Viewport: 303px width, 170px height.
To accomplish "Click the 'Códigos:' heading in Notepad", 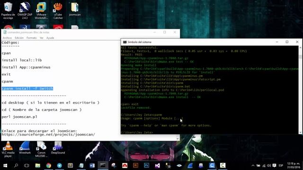I will tap(10, 42).
